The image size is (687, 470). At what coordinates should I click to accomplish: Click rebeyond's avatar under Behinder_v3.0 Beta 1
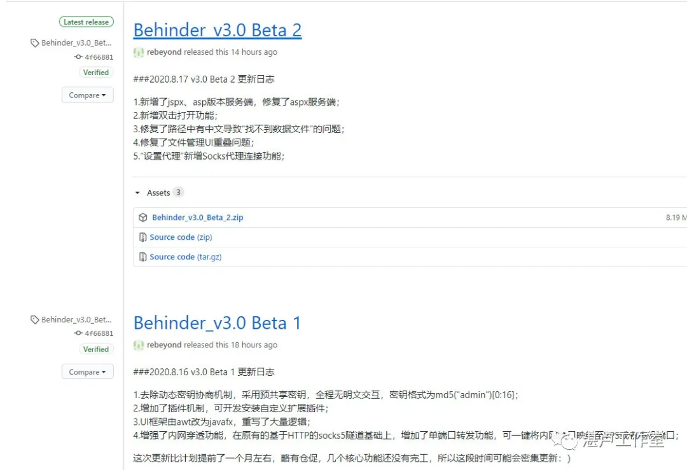pos(139,345)
